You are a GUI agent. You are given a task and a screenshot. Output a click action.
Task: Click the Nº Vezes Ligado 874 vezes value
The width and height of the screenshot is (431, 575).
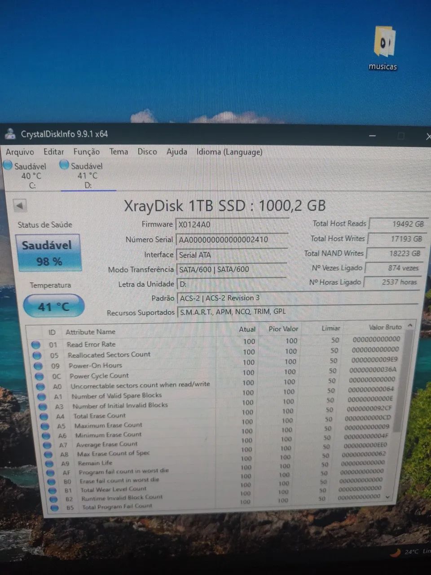pos(393,268)
